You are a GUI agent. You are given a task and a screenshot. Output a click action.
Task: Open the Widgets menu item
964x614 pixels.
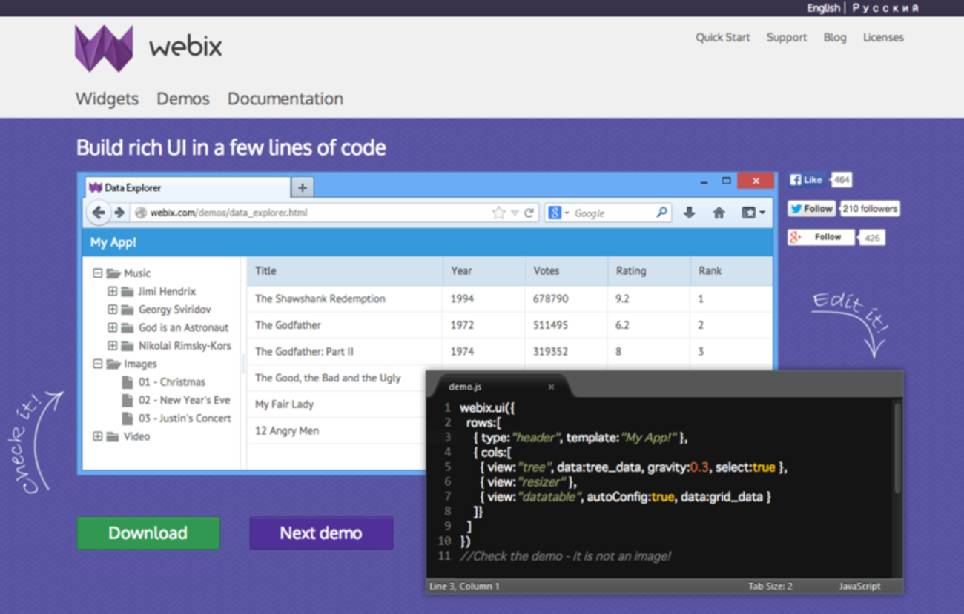pyautogui.click(x=107, y=99)
